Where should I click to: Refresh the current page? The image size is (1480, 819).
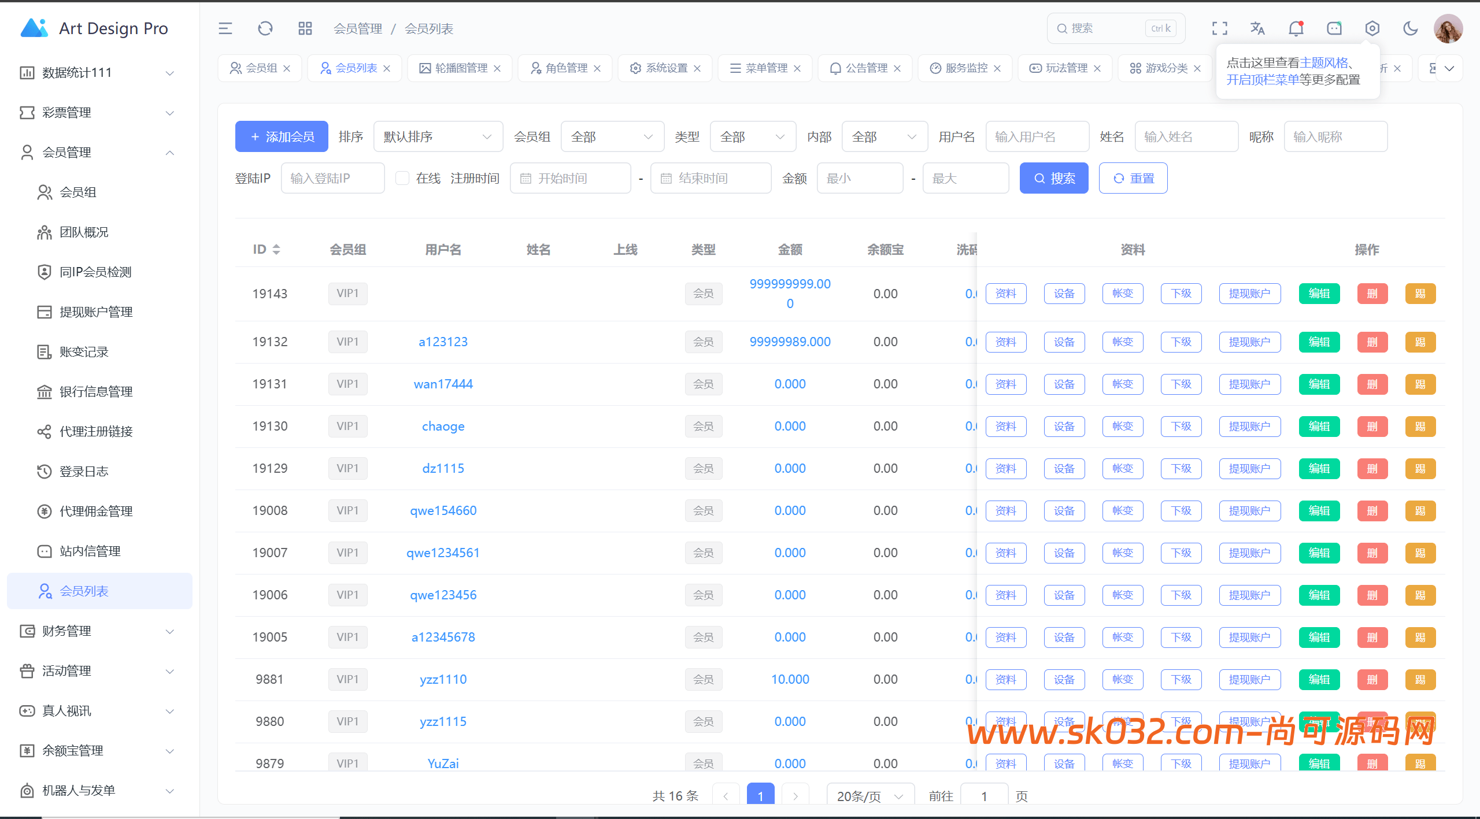(265, 28)
